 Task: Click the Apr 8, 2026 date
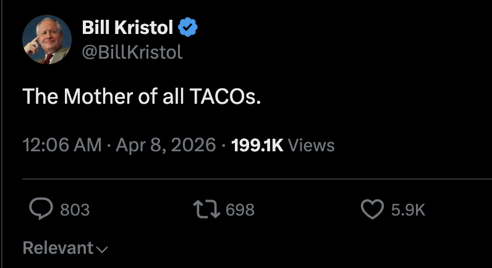pyautogui.click(x=165, y=145)
